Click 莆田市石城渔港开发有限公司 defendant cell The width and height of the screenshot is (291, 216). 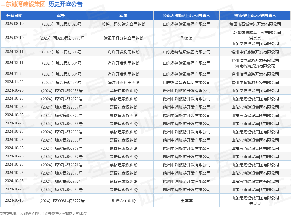(x=255, y=24)
